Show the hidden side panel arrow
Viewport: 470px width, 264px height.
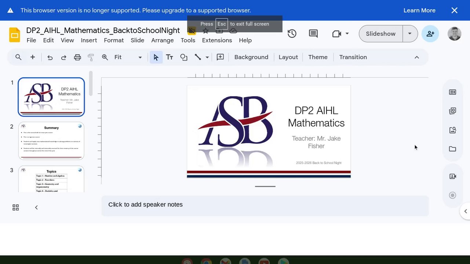click(465, 211)
